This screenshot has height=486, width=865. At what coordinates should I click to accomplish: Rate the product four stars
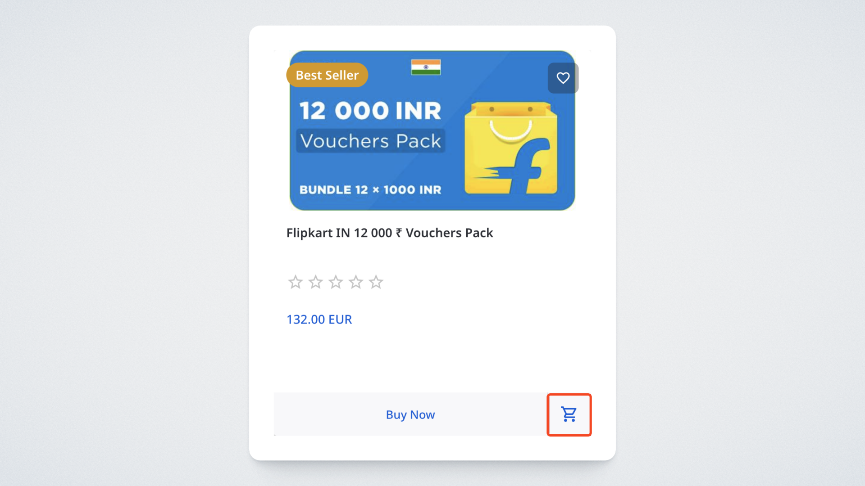356,282
